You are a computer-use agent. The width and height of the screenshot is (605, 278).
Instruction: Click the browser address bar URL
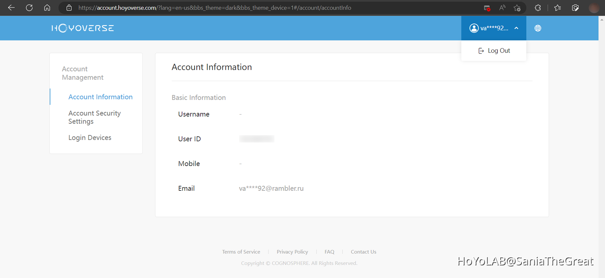tap(214, 8)
